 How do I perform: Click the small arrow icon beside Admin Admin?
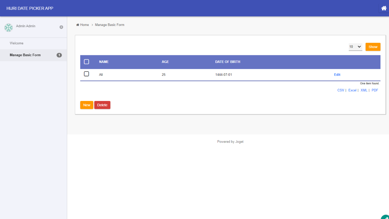tap(61, 27)
